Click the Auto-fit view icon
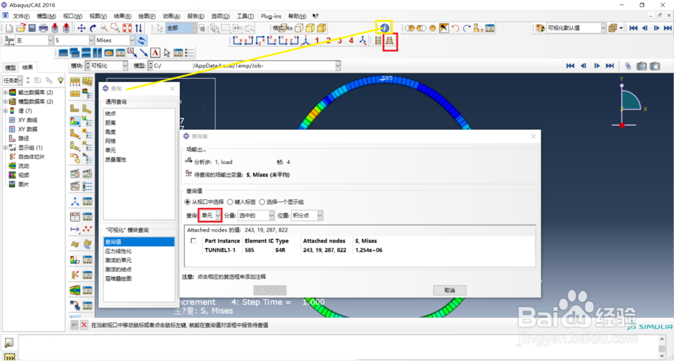This screenshot has width=674, height=361. click(127, 28)
